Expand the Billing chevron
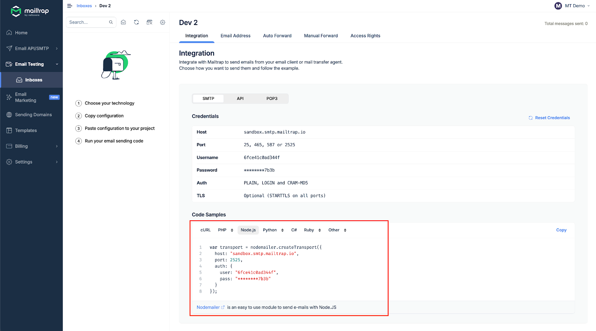The height and width of the screenshot is (331, 596). pyautogui.click(x=57, y=146)
